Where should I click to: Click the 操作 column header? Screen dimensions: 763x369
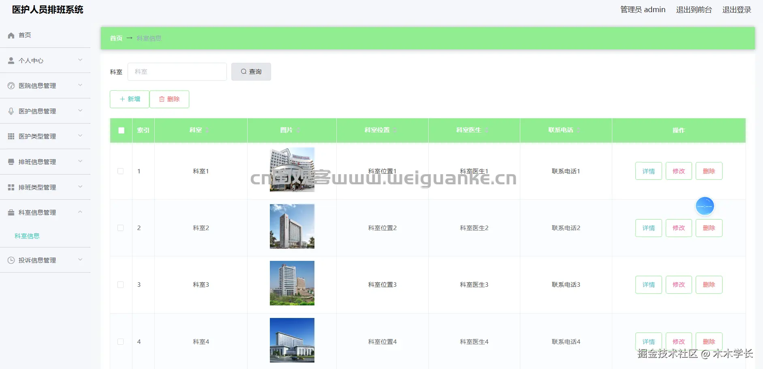[679, 130]
